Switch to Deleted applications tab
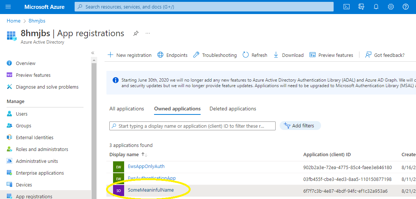The image size is (416, 199). point(233,109)
